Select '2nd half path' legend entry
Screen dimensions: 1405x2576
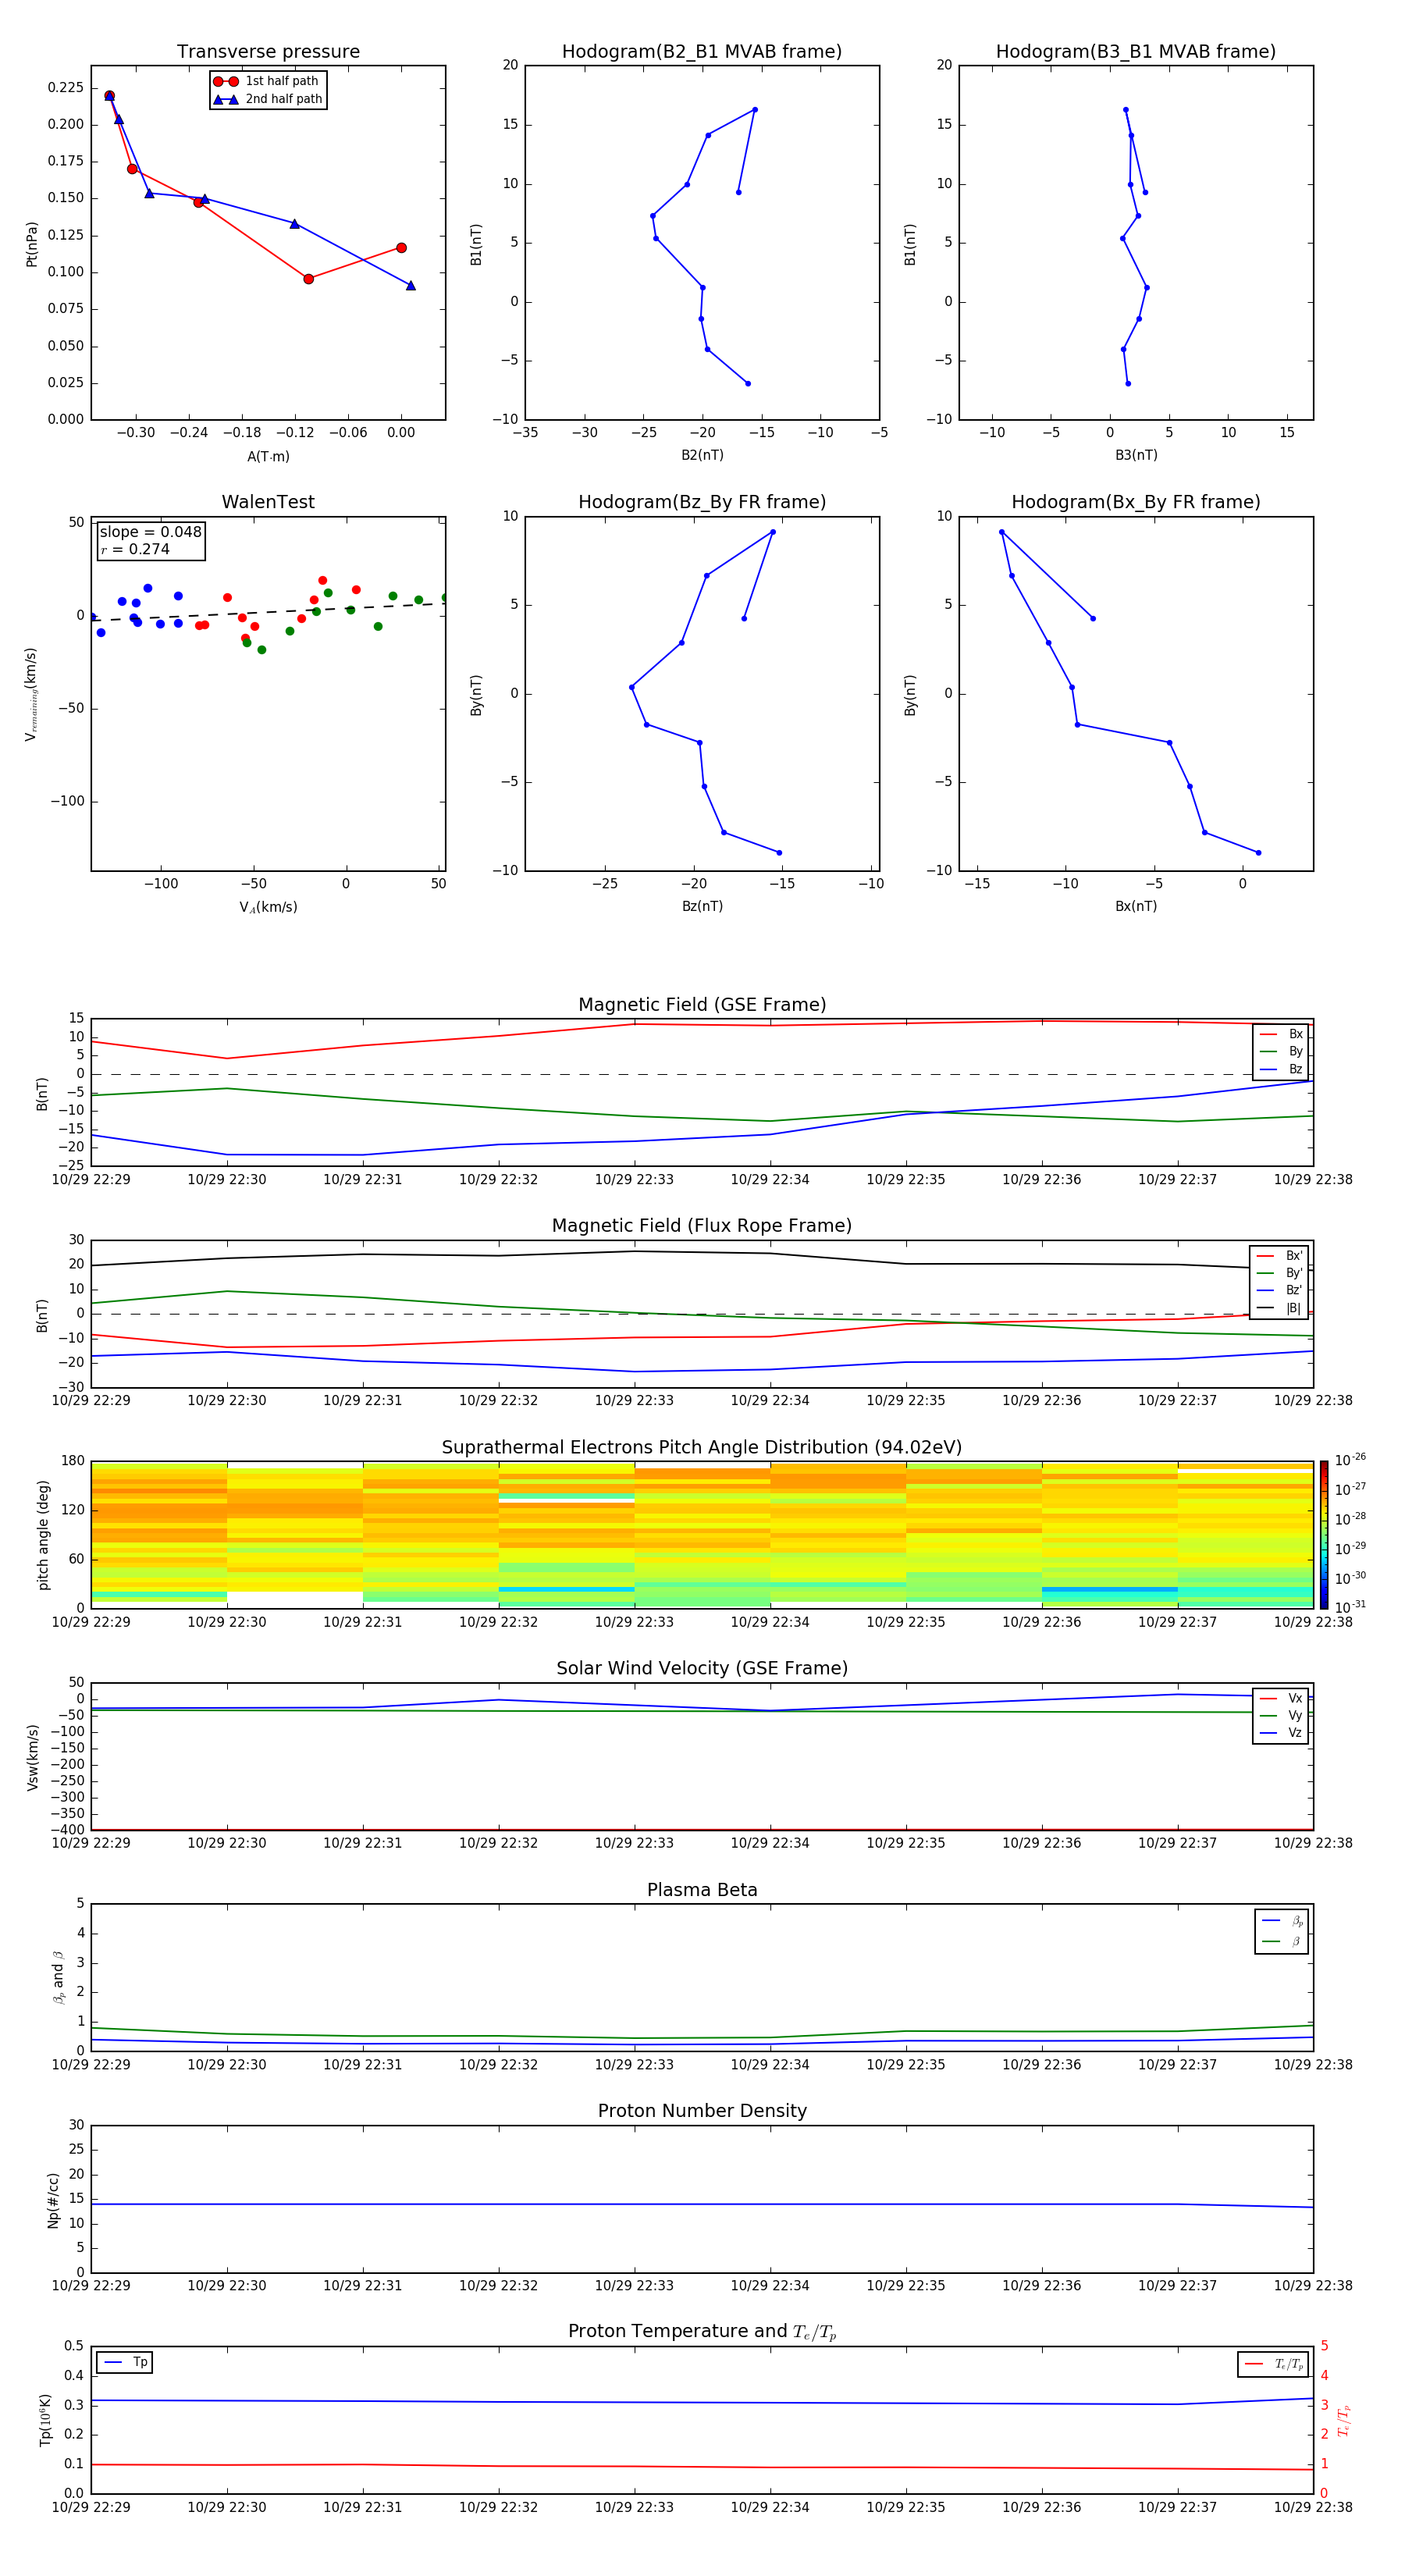point(268,99)
